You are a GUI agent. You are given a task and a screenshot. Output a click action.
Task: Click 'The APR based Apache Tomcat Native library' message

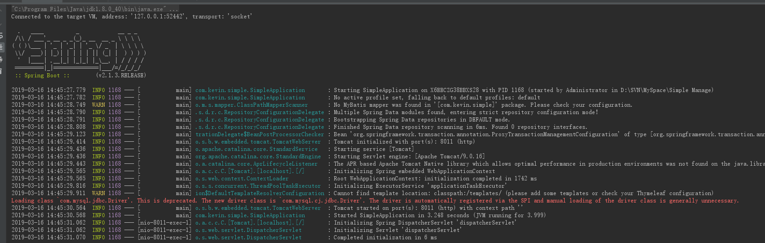[549, 164]
